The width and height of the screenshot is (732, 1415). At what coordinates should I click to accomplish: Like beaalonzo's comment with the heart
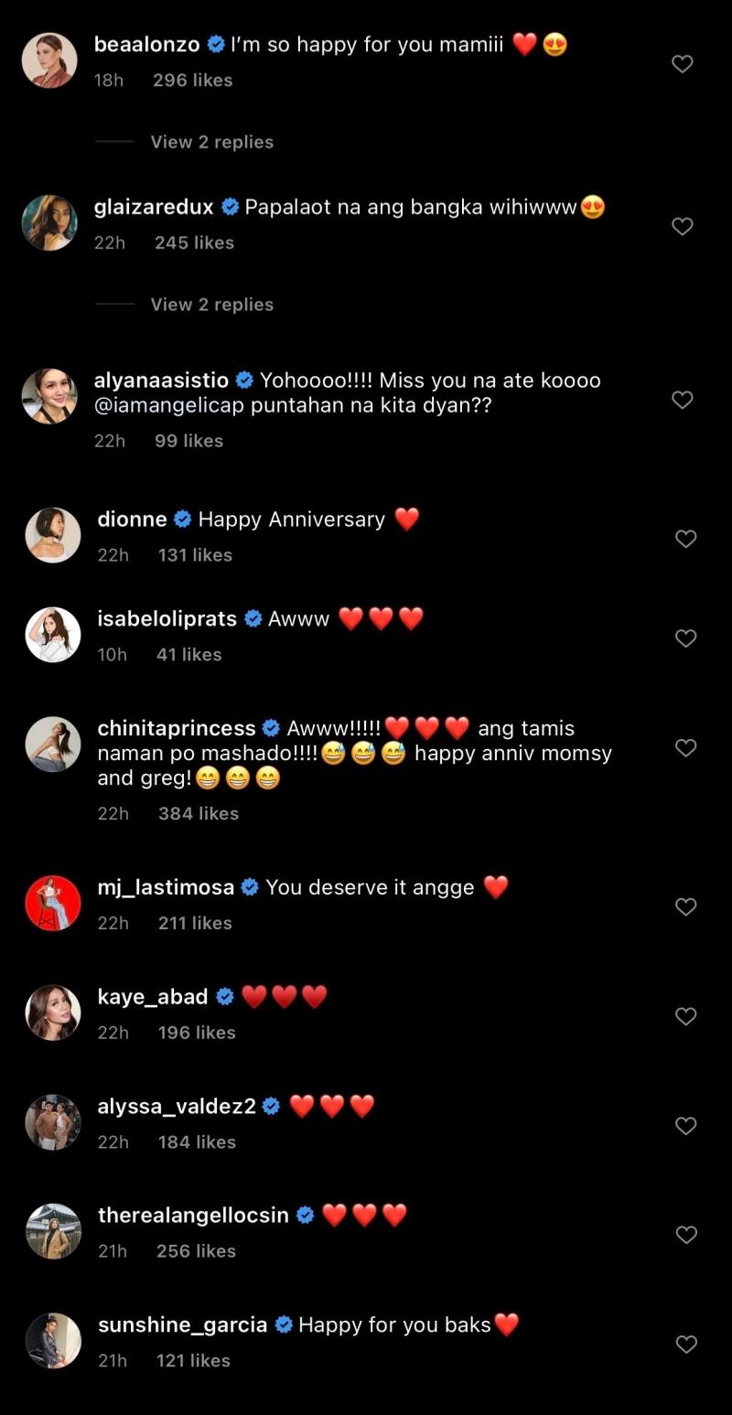coord(683,64)
